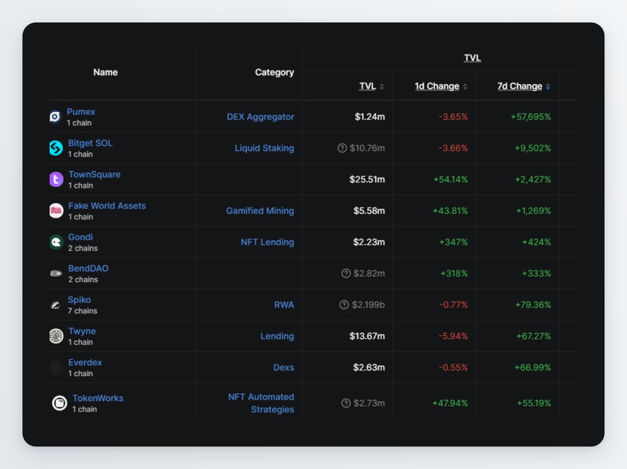Image resolution: width=627 pixels, height=469 pixels.
Task: Click the Twyne logo icon
Action: pyautogui.click(x=56, y=336)
